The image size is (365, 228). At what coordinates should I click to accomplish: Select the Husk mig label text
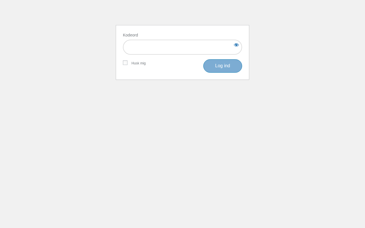coord(139,63)
